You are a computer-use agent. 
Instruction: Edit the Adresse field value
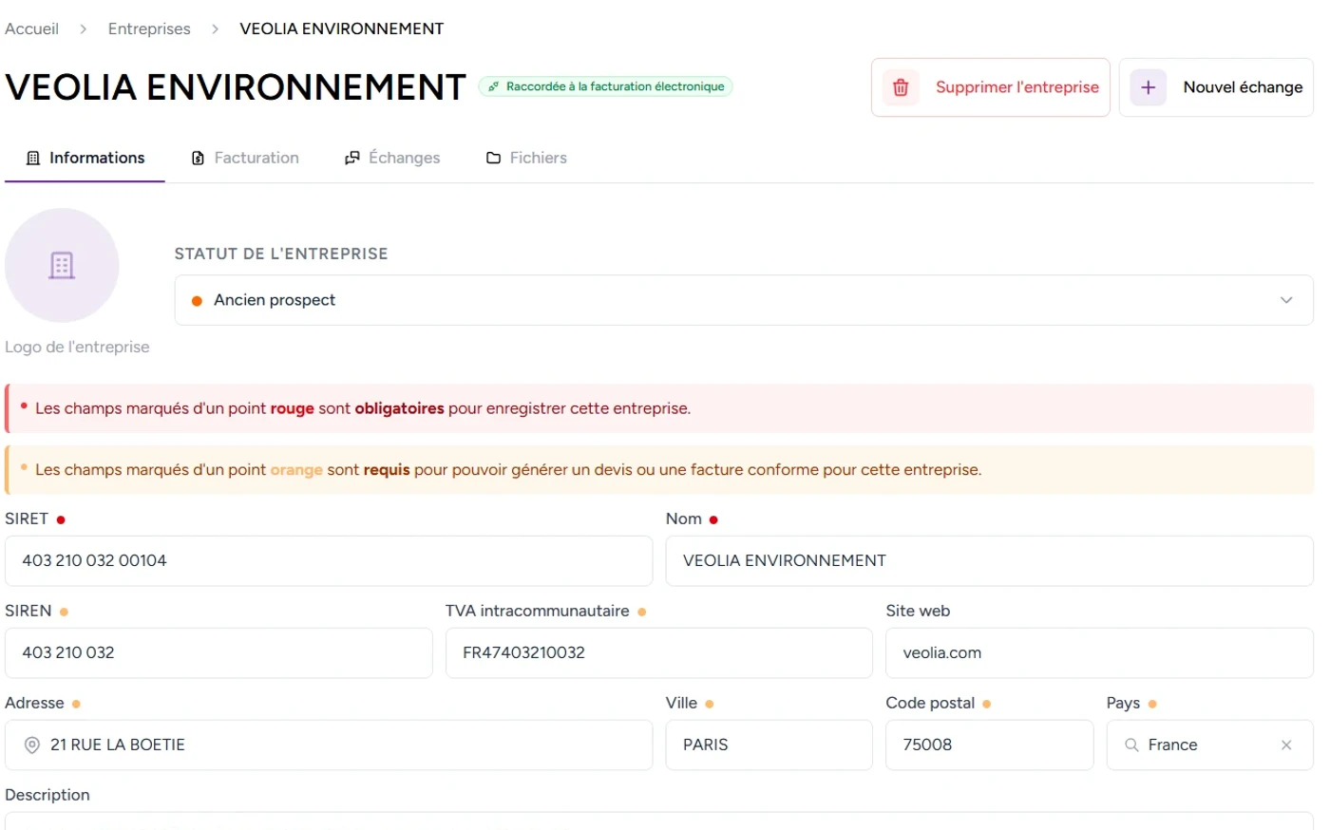[x=329, y=745]
